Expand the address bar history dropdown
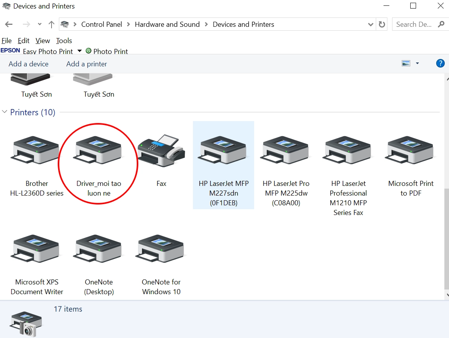Screen dimensions: 449x338 370,24
